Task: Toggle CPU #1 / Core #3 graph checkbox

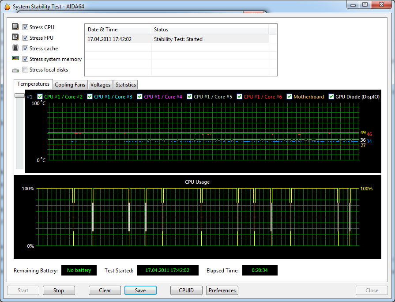Action: click(90, 97)
